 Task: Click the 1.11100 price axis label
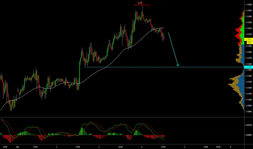[x=249, y=94]
